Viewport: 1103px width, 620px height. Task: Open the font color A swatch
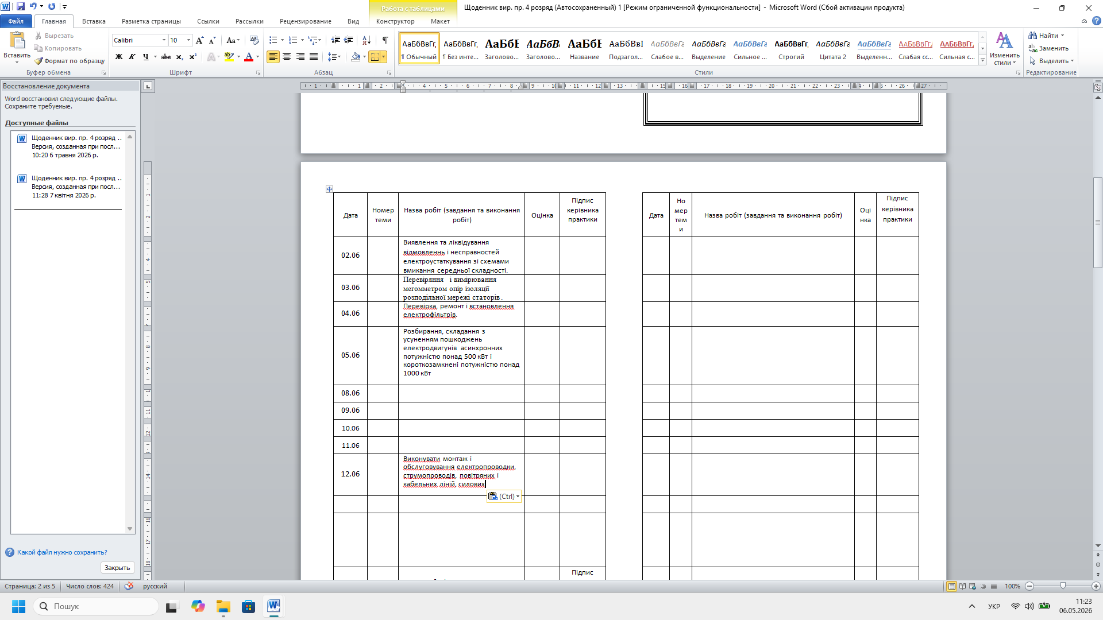coord(249,57)
